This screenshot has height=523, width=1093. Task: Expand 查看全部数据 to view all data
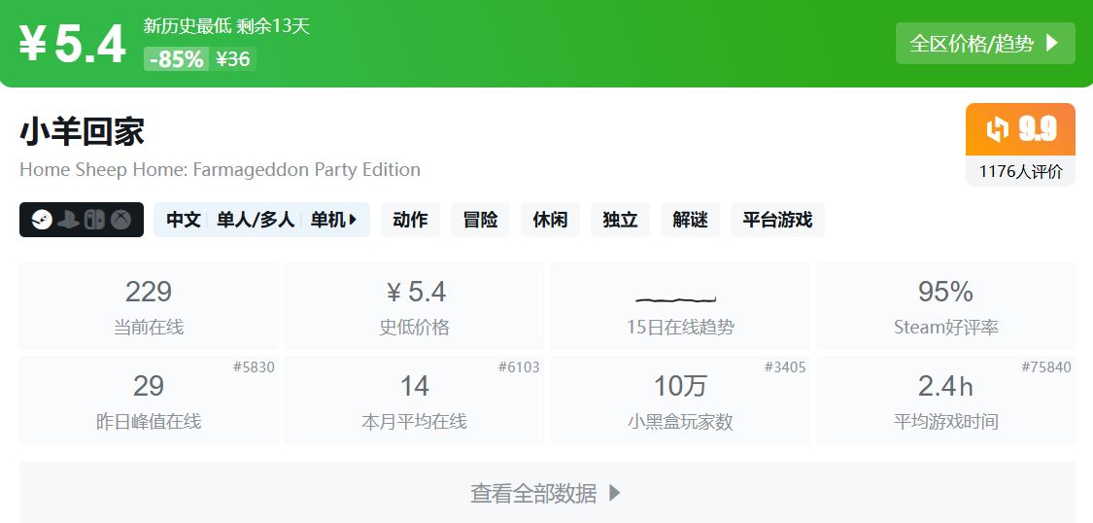pos(547,492)
